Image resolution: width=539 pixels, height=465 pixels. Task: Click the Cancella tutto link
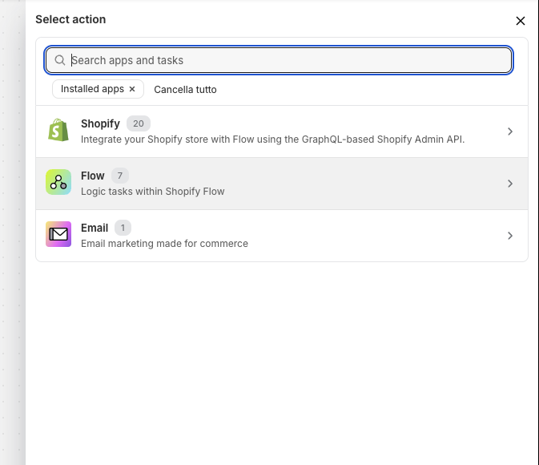[x=185, y=89]
